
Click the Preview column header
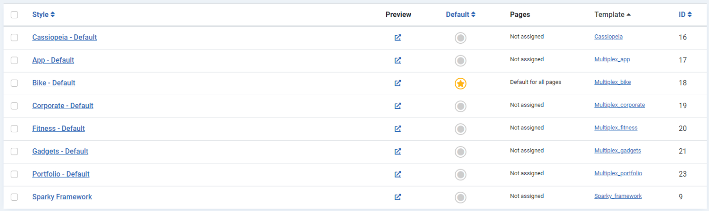[x=398, y=15]
